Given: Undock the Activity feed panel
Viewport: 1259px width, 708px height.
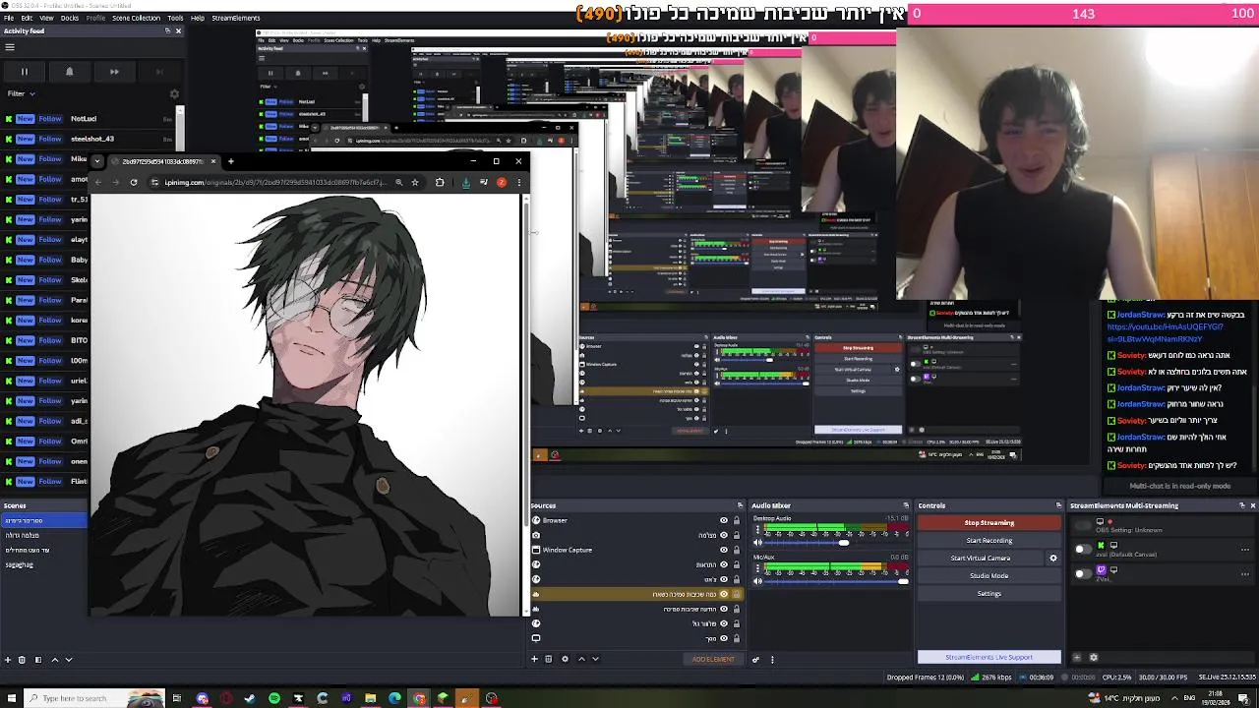Looking at the screenshot, I should (x=167, y=30).
